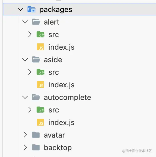The image size is (156, 157).
Task: Select the autocomplete folder label
Action: point(67,98)
